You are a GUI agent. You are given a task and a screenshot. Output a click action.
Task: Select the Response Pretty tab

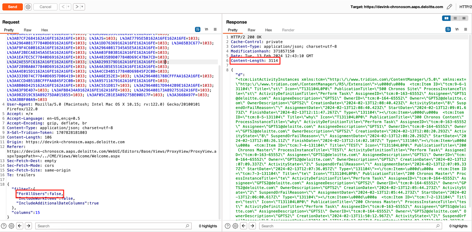coord(233,30)
